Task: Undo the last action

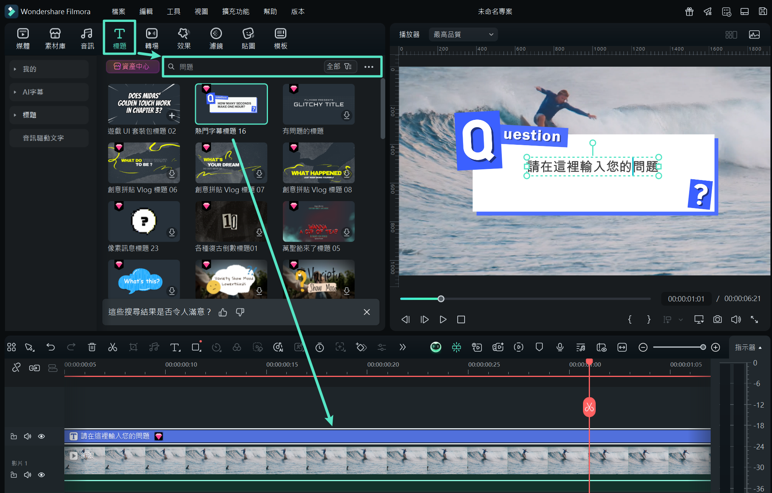Action: (x=51, y=347)
